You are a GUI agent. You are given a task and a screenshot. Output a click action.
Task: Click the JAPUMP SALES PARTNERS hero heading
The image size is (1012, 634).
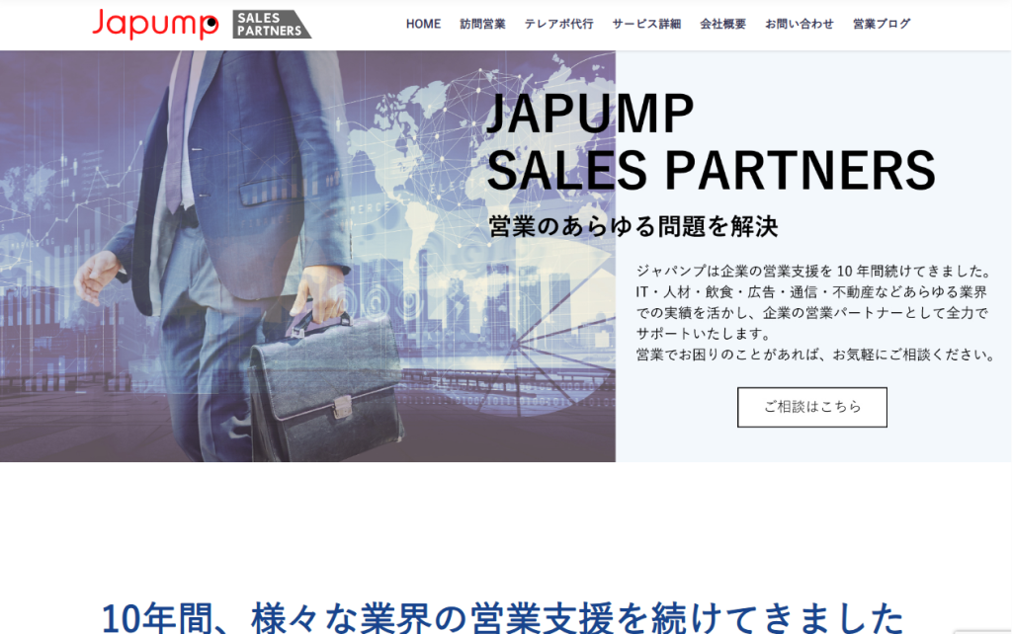click(710, 141)
